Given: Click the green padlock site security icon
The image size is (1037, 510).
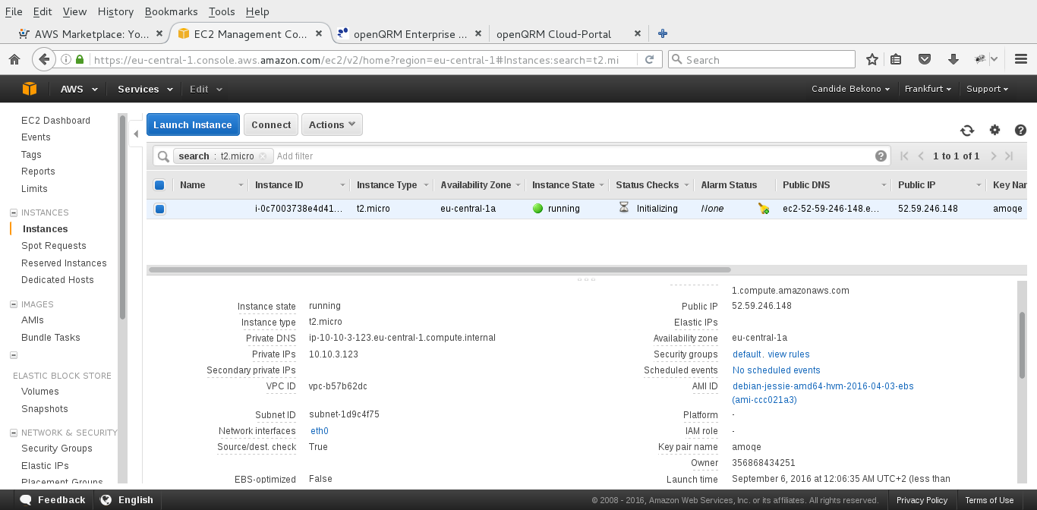Looking at the screenshot, I should 80,59.
